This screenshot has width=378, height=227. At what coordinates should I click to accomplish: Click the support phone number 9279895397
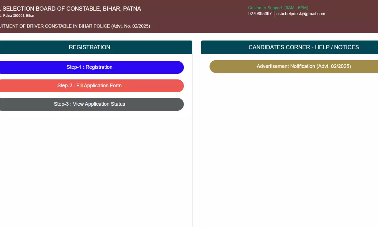[x=260, y=14]
